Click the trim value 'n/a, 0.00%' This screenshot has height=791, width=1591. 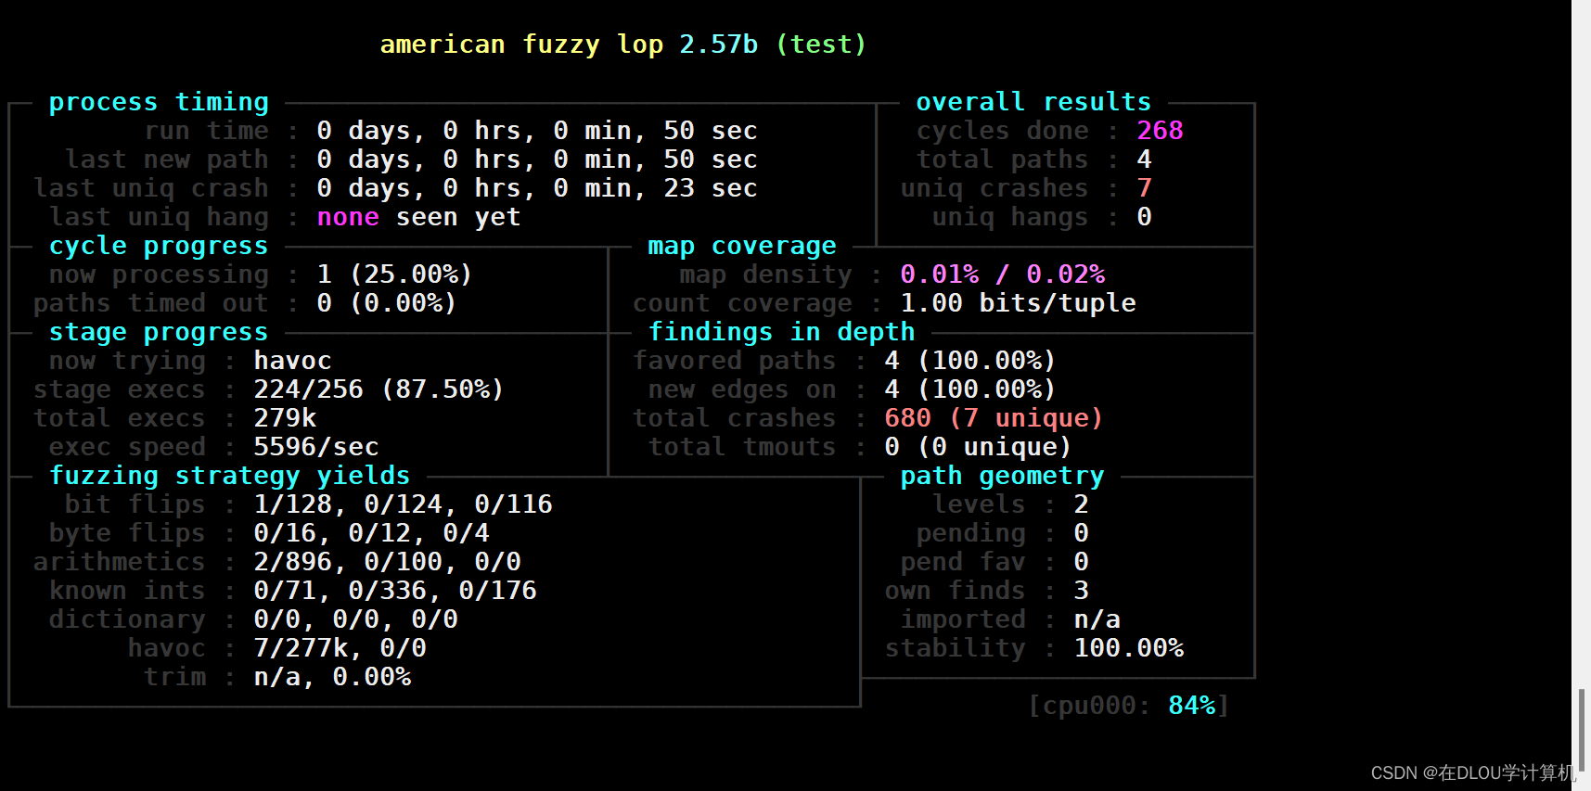[x=332, y=677]
